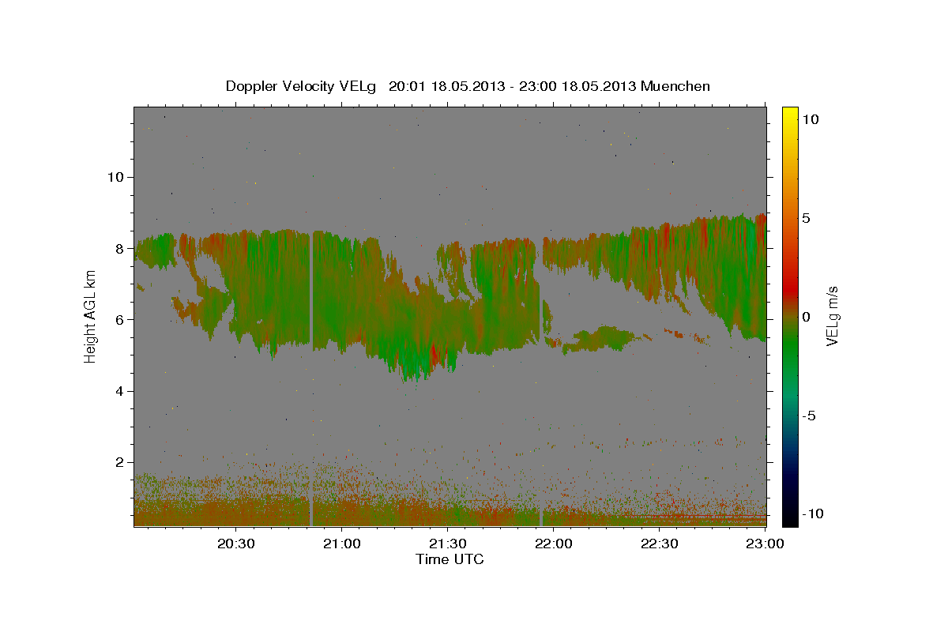Click the 22:30 time tick label
Viewport: 948px width, 632px height.
click(x=659, y=544)
